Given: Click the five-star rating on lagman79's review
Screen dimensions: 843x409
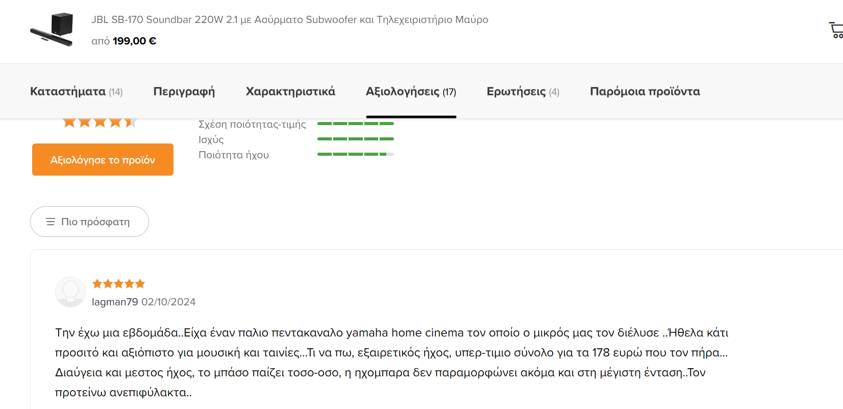Looking at the screenshot, I should point(118,284).
